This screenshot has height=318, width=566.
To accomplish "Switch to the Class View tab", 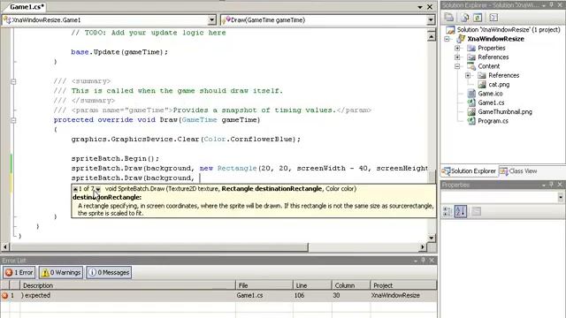I will coord(518,171).
